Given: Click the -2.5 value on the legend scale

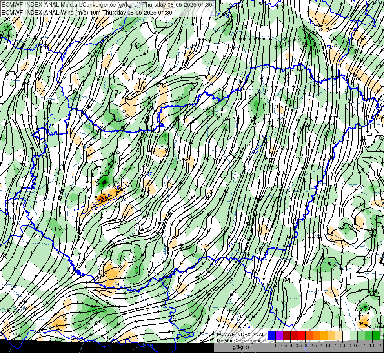Looking at the screenshot, I should click(x=313, y=346).
